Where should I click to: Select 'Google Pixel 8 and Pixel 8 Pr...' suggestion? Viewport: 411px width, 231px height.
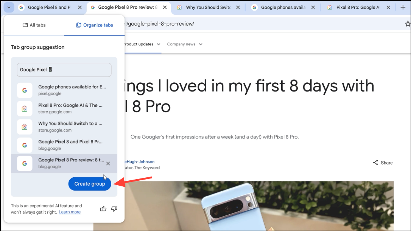tap(64, 145)
